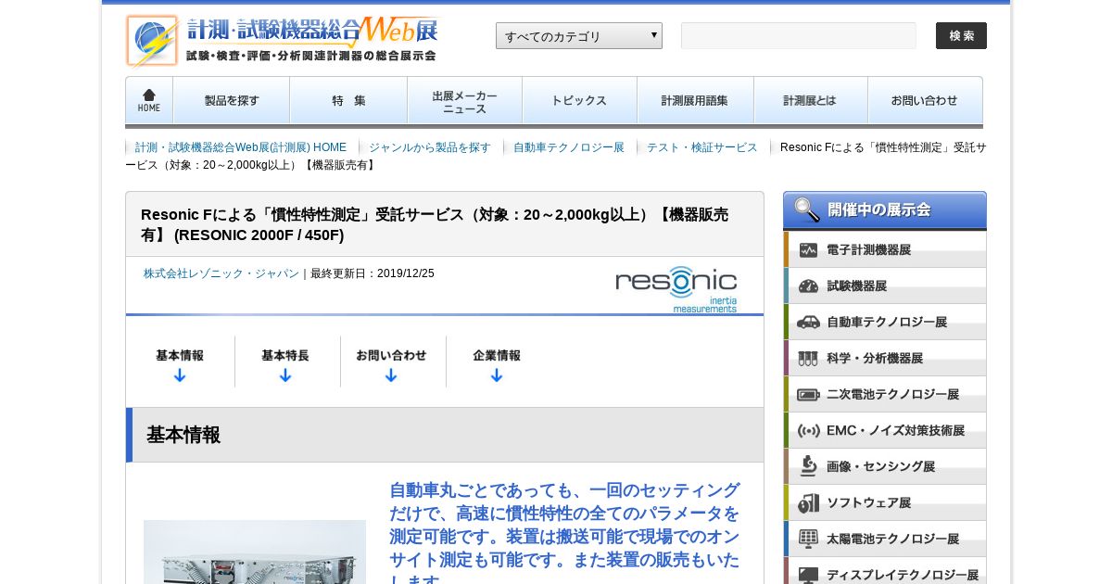The image size is (1112, 584).
Task: Open the お問い合わせ top menu item
Action: coord(925,100)
